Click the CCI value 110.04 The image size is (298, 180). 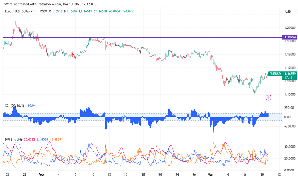point(31,106)
